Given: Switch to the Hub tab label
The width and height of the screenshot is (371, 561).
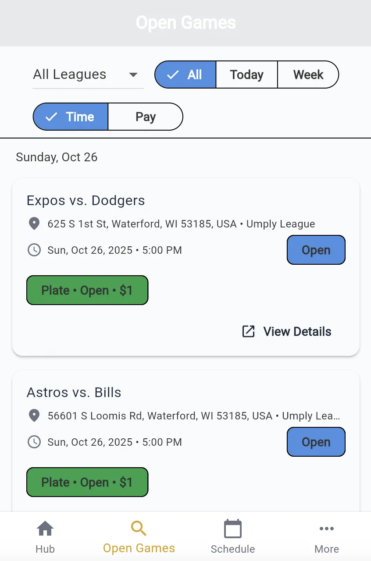Looking at the screenshot, I should [45, 549].
